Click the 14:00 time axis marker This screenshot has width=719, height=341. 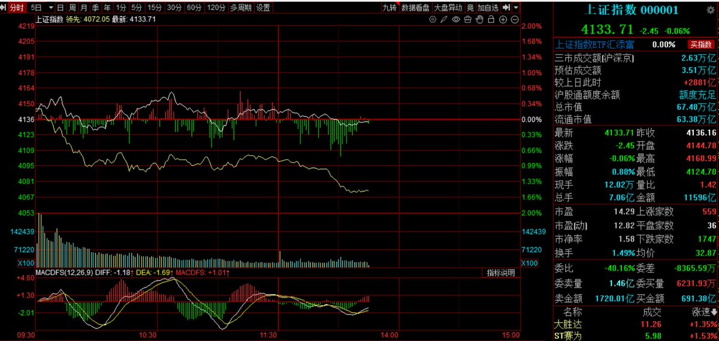point(390,335)
